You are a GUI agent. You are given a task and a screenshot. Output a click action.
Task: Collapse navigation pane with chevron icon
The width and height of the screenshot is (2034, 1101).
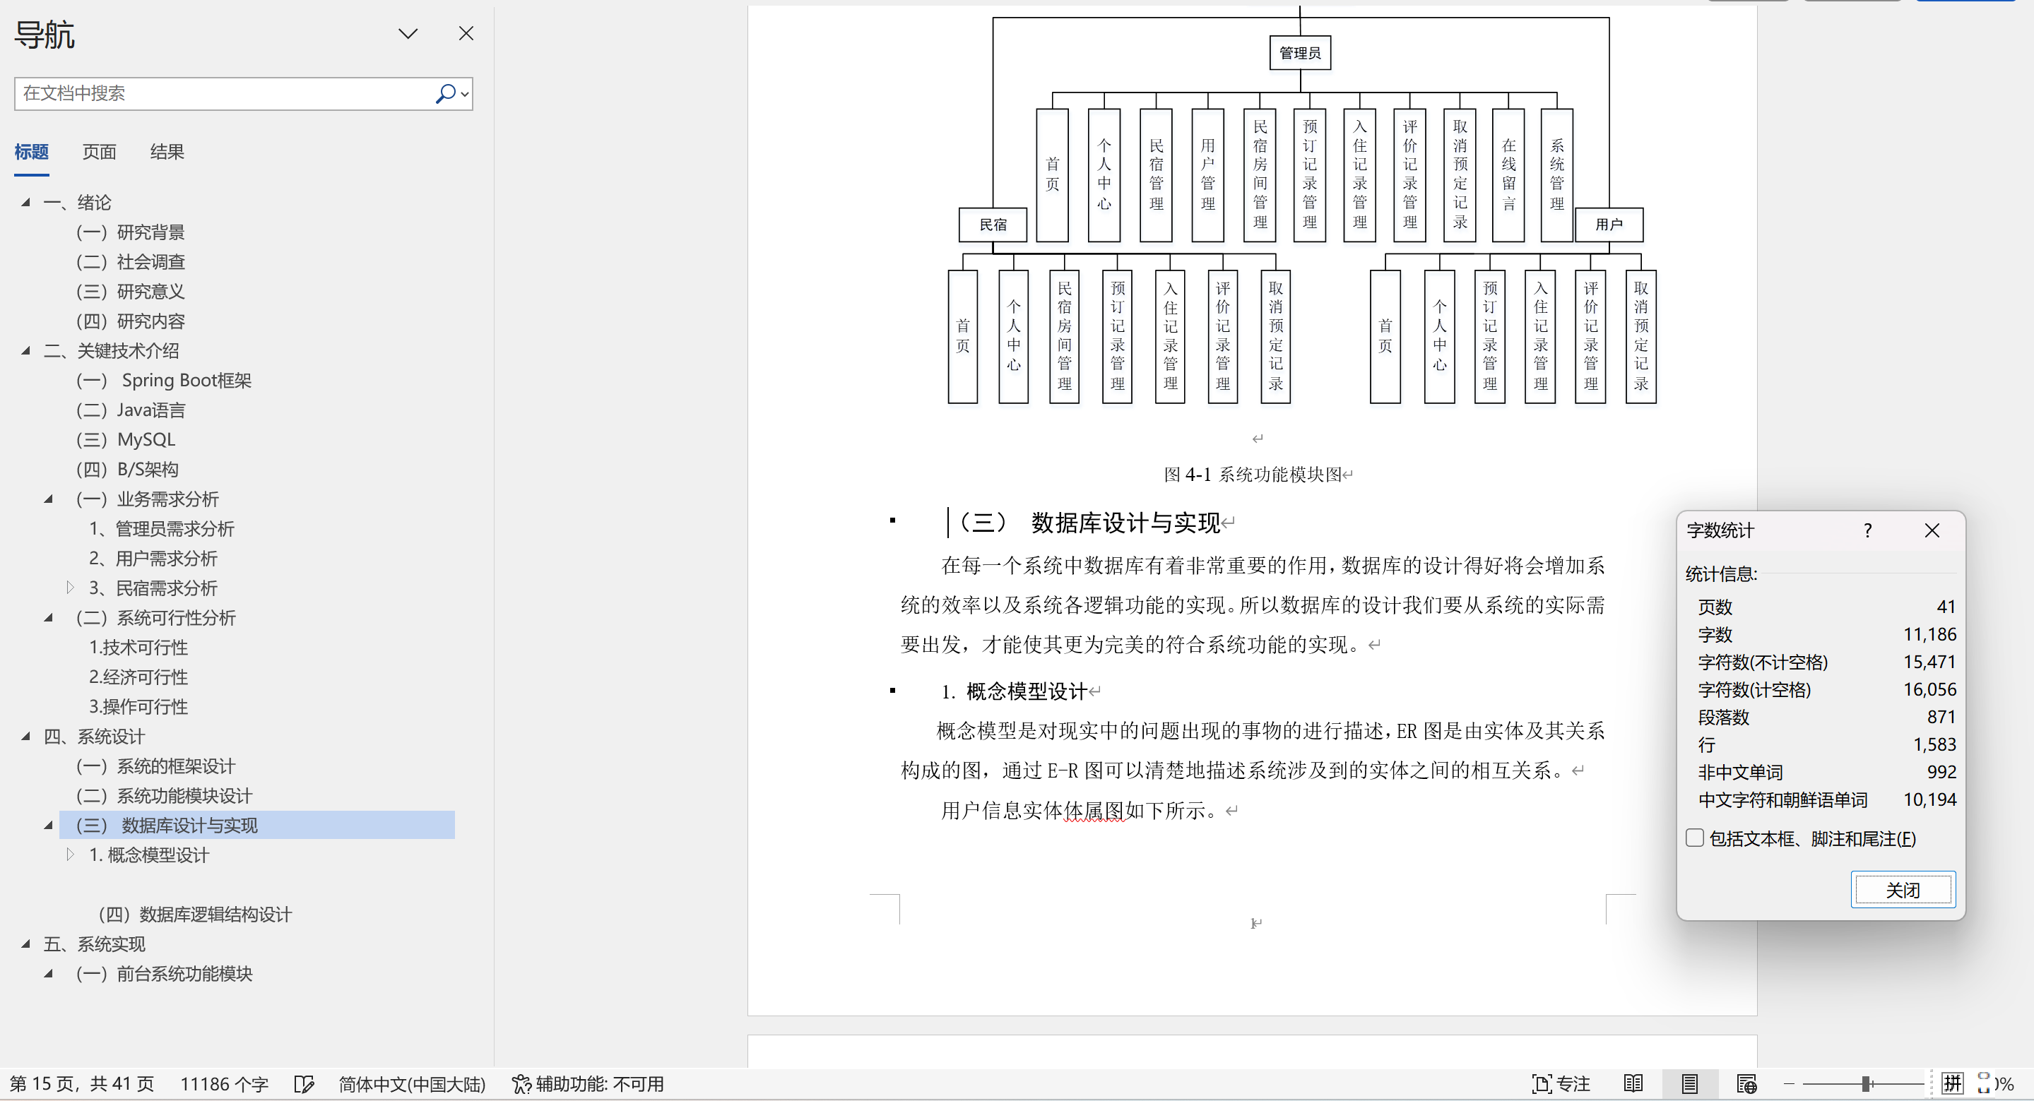408,33
